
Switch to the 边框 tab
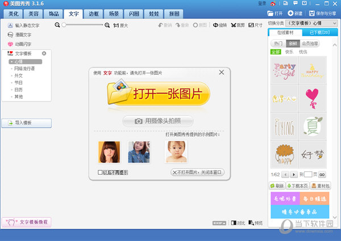(94, 14)
